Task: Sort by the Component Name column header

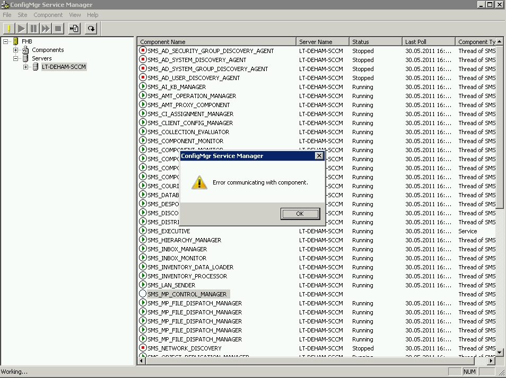Action: click(x=216, y=41)
